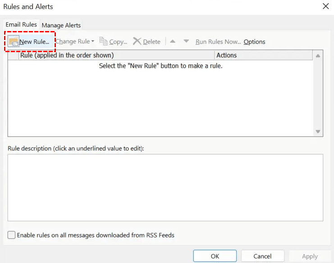Open the Change Rule dropdown
Screen dimensions: 334x263
click(x=75, y=41)
